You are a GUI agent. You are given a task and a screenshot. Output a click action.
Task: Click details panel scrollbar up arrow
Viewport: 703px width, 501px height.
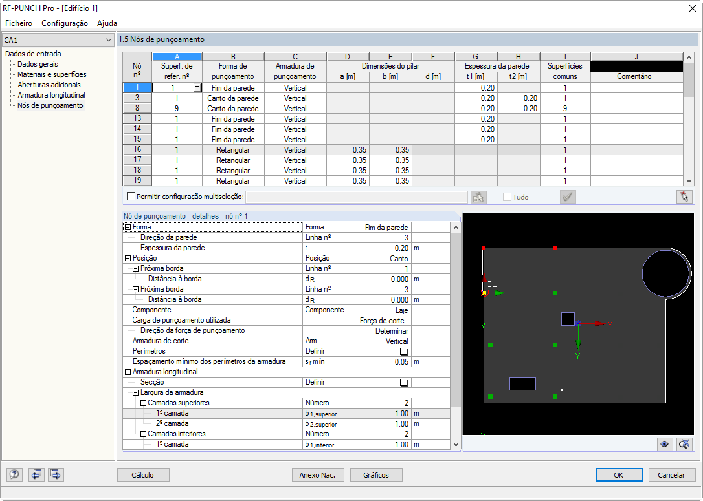pyautogui.click(x=456, y=228)
